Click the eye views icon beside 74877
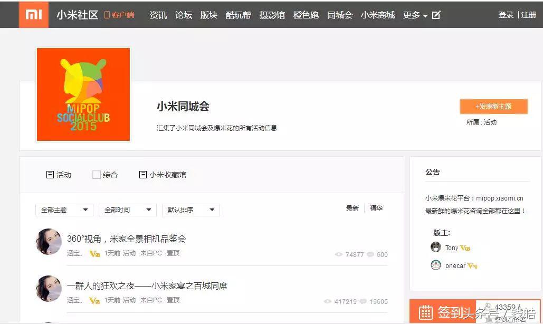The image size is (543, 324). (339, 254)
